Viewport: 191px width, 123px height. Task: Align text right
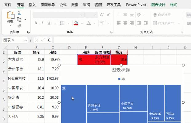132,23
